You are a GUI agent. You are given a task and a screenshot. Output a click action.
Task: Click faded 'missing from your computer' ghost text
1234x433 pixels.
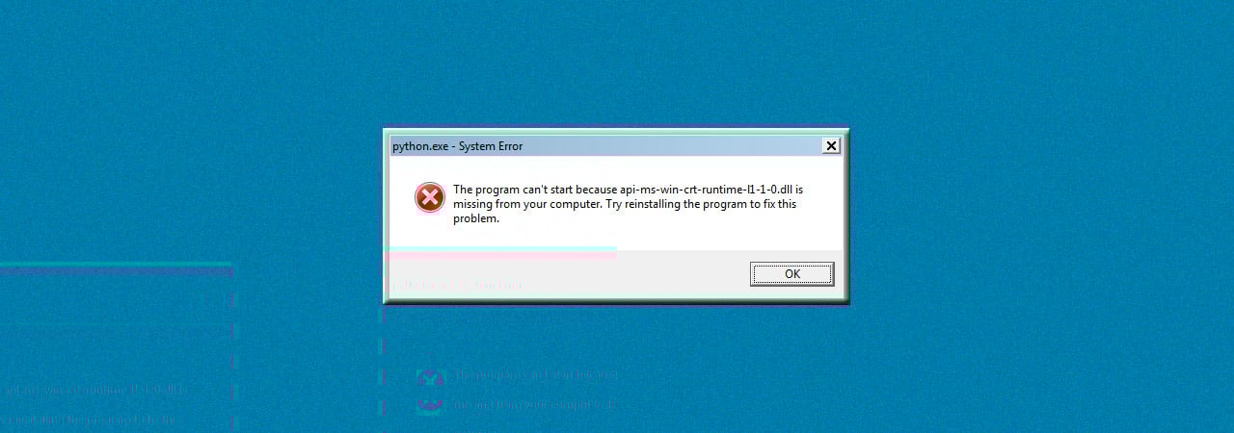533,405
